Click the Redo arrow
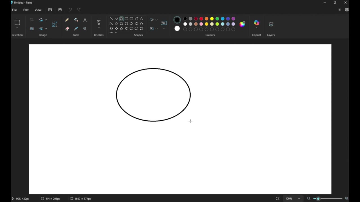 (x=79, y=10)
